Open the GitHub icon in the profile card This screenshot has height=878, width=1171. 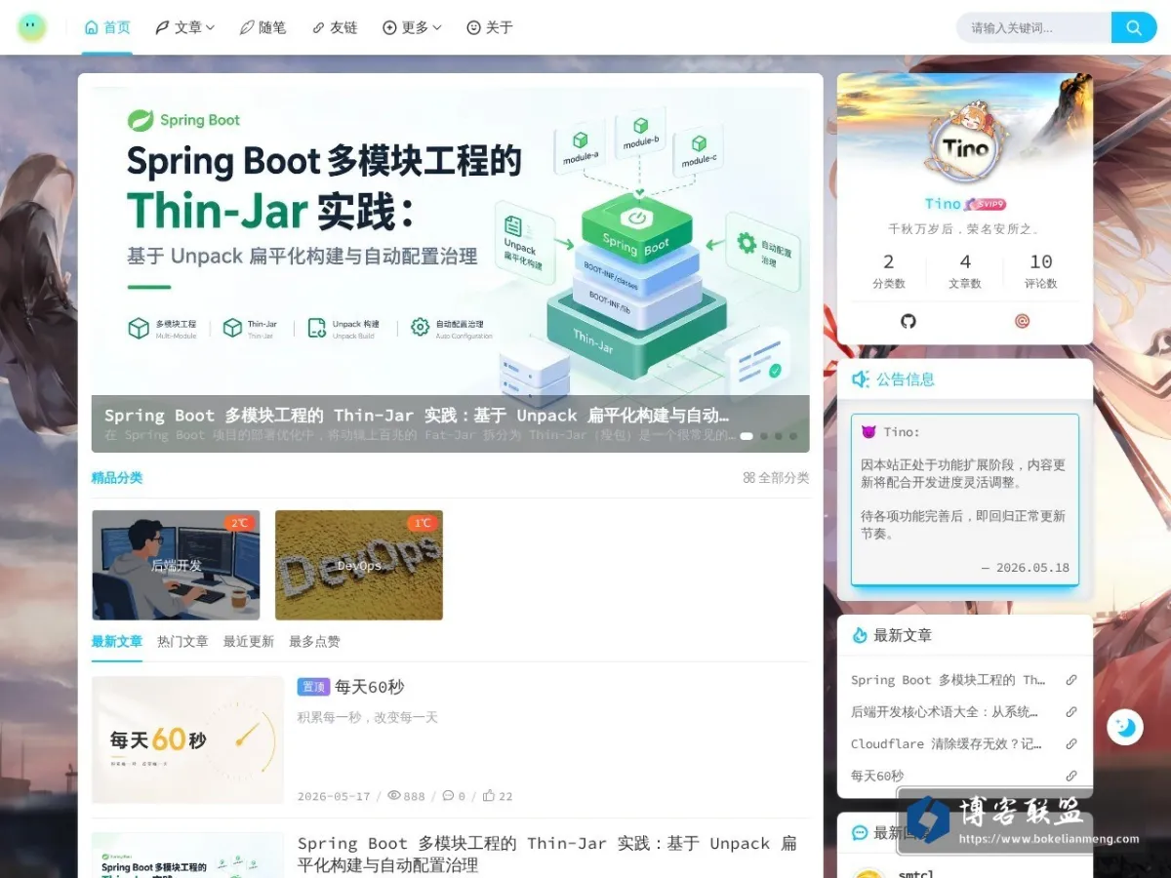(909, 321)
